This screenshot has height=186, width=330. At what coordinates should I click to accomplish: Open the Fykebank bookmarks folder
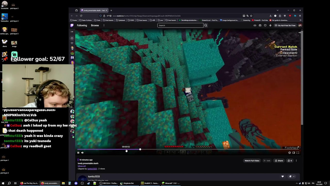click(x=120, y=20)
